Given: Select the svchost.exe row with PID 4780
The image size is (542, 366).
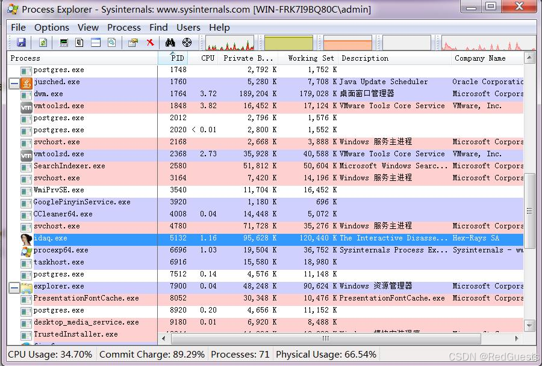Looking at the screenshot, I should coord(265,227).
